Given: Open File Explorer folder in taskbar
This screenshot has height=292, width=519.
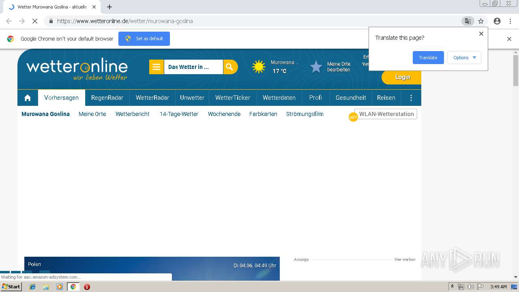Looking at the screenshot, I should click(x=46, y=287).
